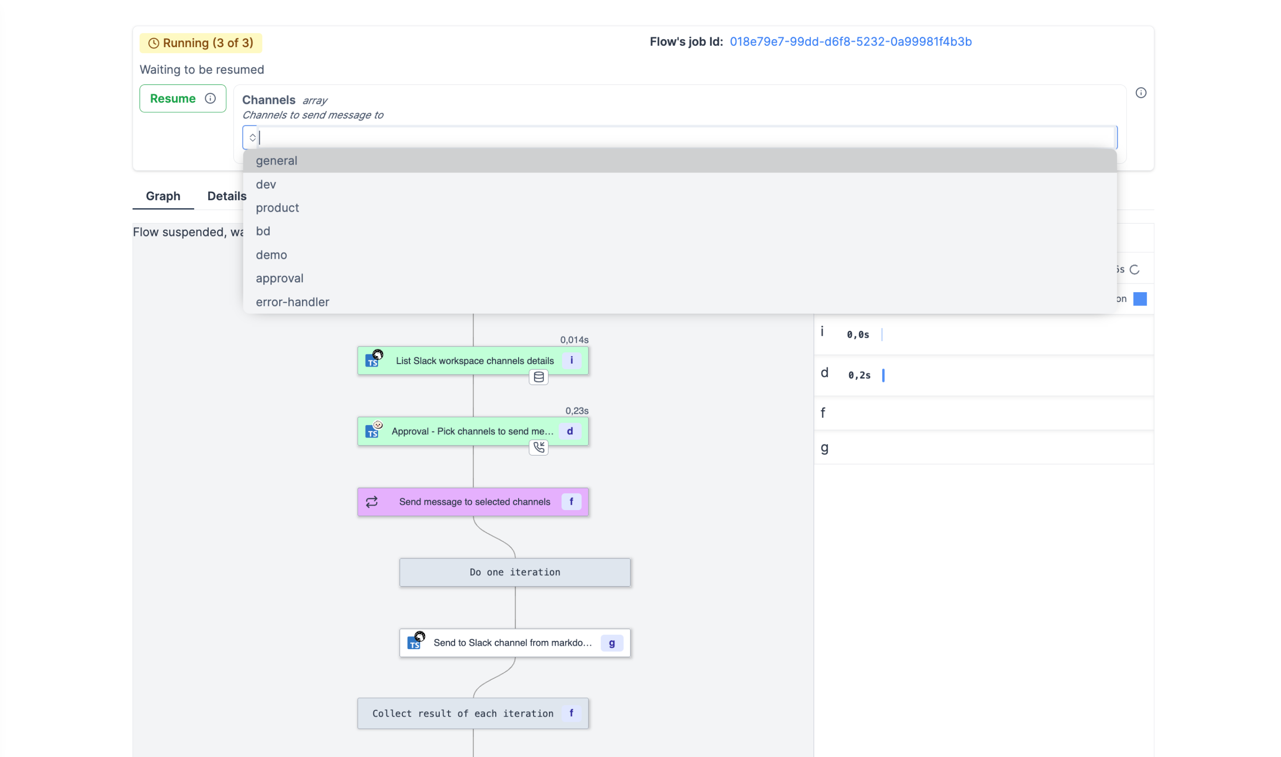Click the Channels text input field

tap(684, 138)
